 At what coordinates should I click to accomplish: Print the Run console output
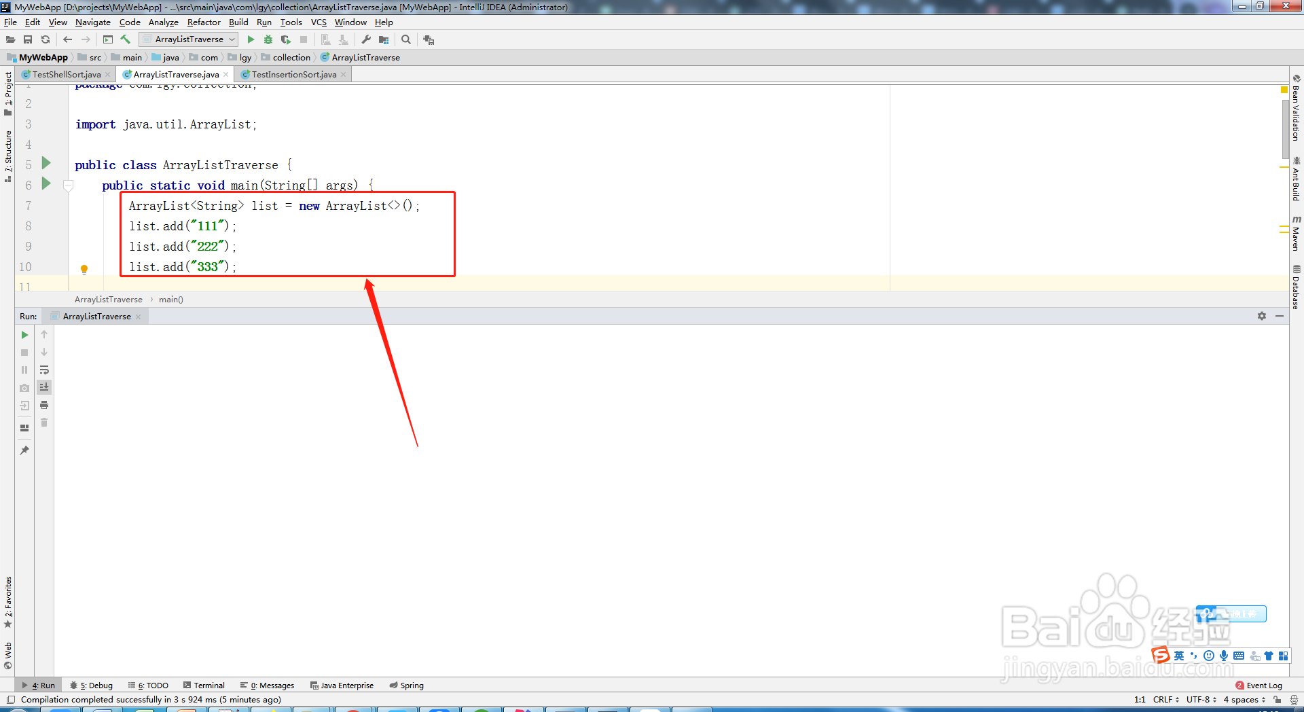pos(44,405)
